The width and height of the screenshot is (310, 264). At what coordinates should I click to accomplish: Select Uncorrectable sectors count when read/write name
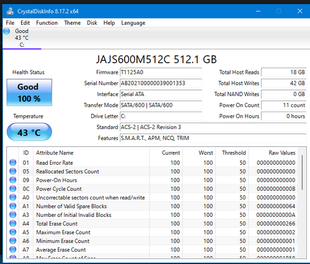91,198
